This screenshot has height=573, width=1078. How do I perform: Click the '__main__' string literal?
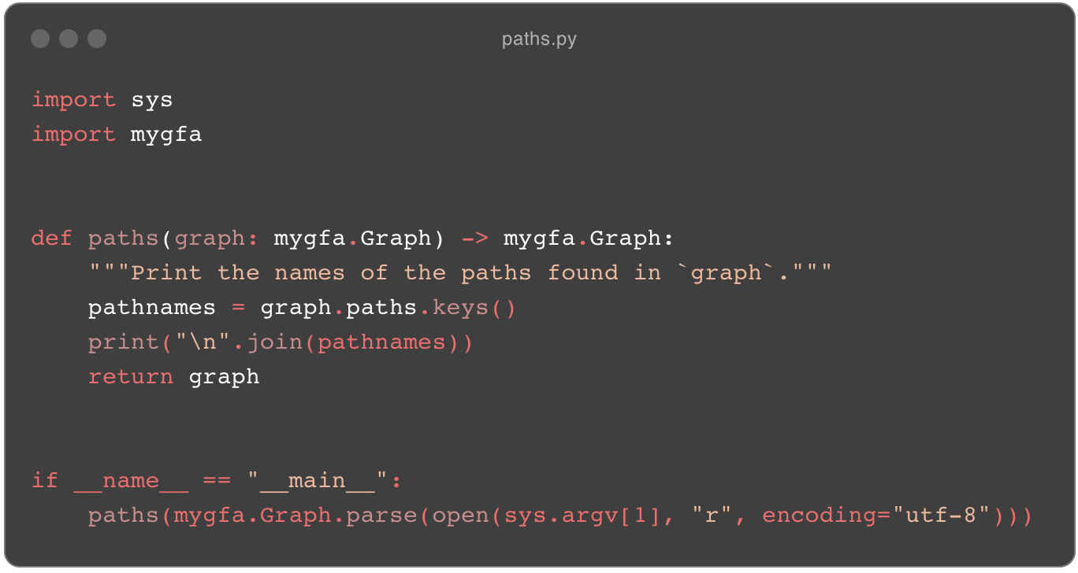coord(324,480)
